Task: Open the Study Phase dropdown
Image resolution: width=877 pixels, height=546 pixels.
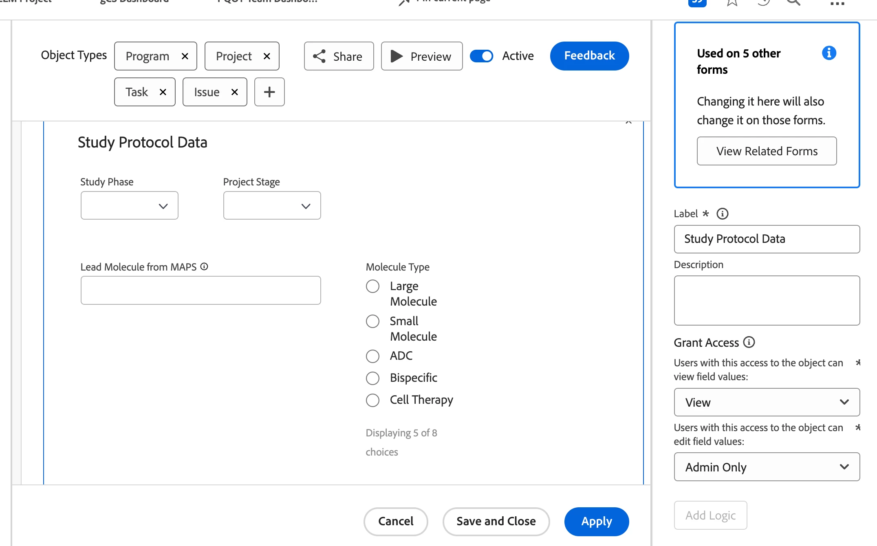Action: 129,206
